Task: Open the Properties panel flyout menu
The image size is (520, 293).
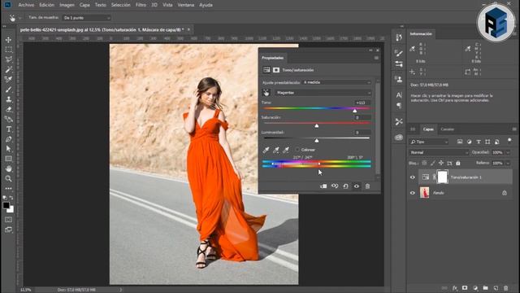Action: coord(376,58)
